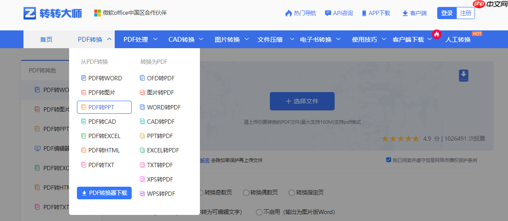Click the WPS转PDF icon in dropdown menu
The image size is (508, 221).
142,194
